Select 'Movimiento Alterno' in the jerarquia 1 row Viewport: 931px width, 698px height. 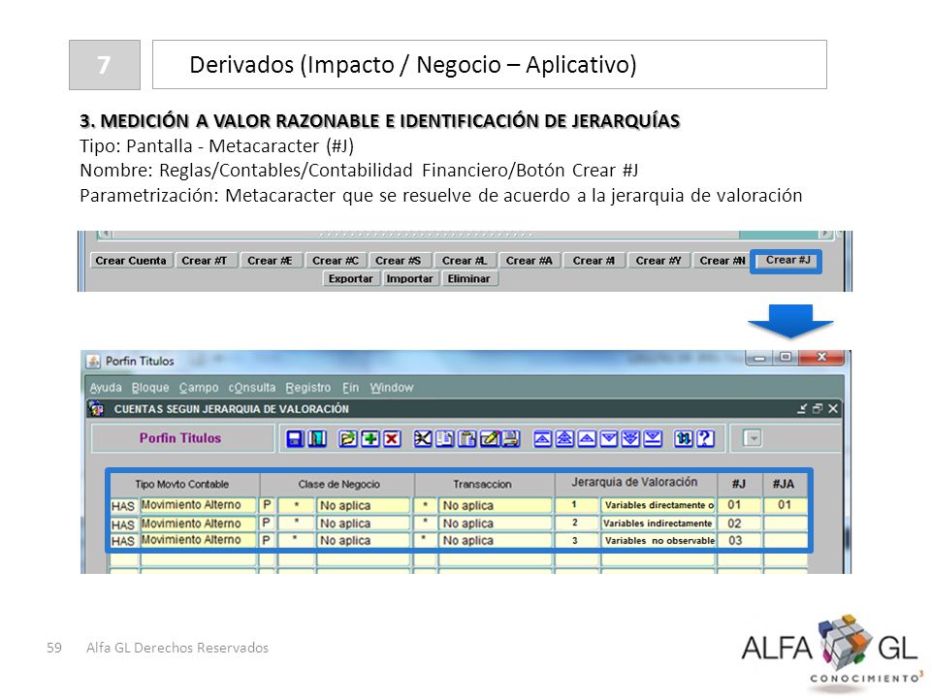[198, 505]
